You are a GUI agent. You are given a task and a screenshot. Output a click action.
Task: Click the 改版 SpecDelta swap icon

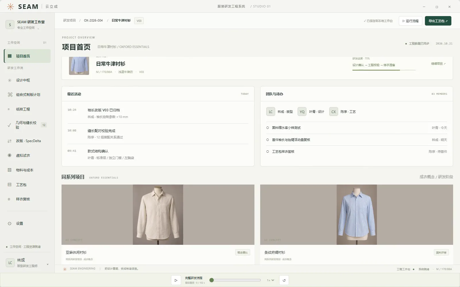tap(9, 141)
